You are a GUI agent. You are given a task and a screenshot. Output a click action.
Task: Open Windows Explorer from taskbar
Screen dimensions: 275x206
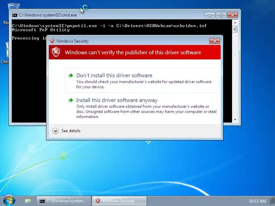click(28, 201)
